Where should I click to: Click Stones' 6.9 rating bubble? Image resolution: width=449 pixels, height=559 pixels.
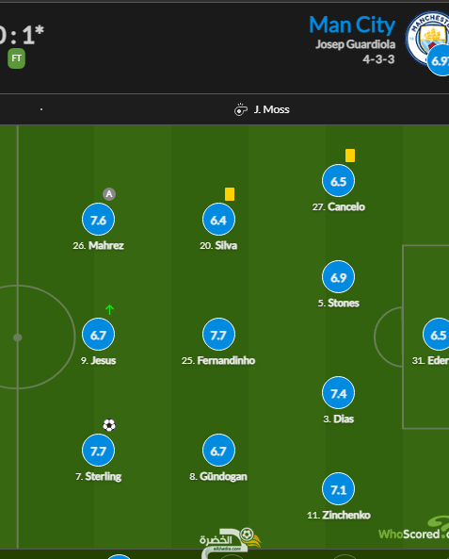coord(338,277)
